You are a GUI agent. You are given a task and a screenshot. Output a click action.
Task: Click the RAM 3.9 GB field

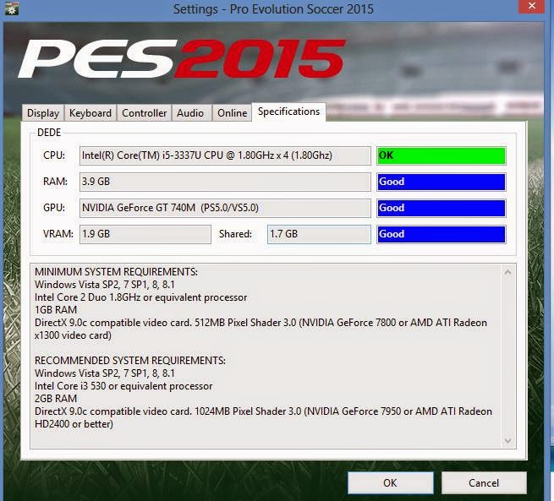pyautogui.click(x=225, y=182)
